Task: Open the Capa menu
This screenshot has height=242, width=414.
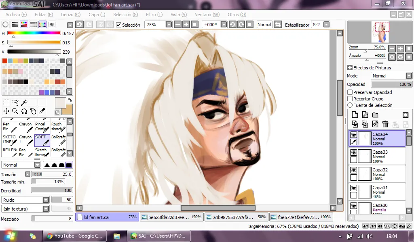Action: [97, 15]
